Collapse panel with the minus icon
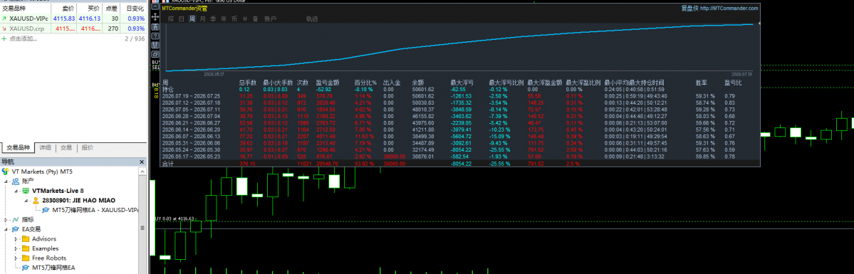 click(x=155, y=6)
